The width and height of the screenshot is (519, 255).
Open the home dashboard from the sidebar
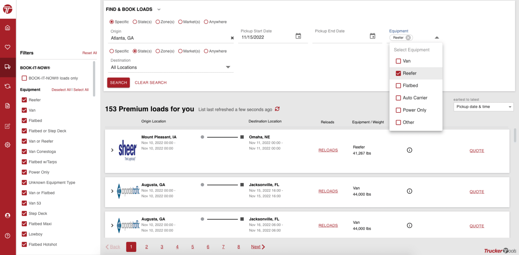pos(8,27)
